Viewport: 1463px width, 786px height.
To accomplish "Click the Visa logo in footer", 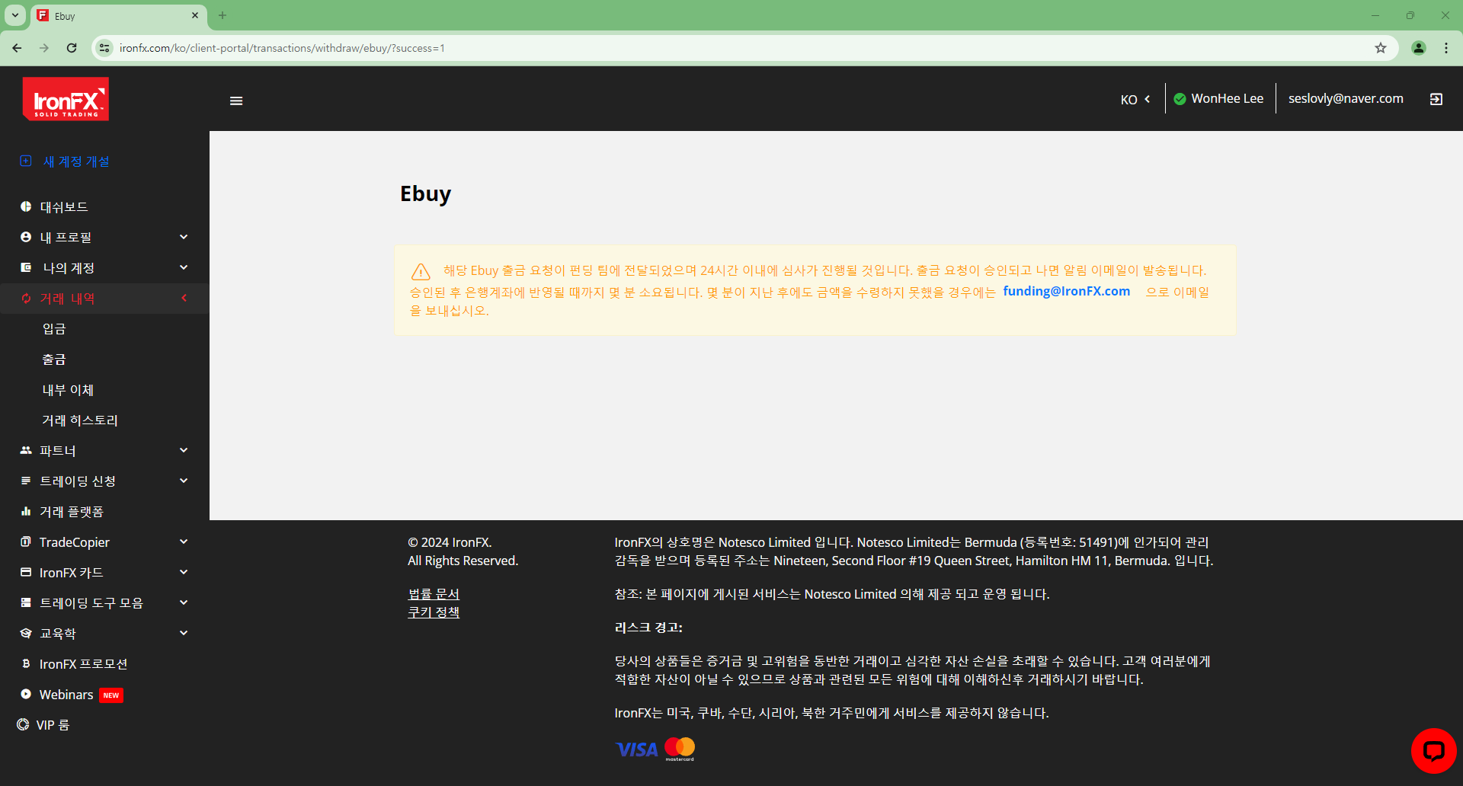I will click(635, 748).
